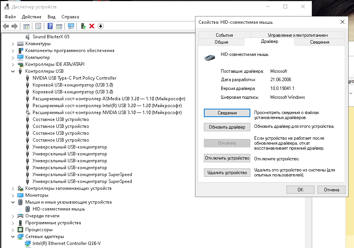354x248 pixels.
Task: Click the driver version value 10.0.19041.1
Action: tap(282, 88)
